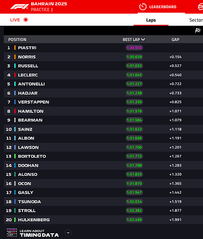
Task: Click Piastri's orange team colour bar
Action: [15, 48]
